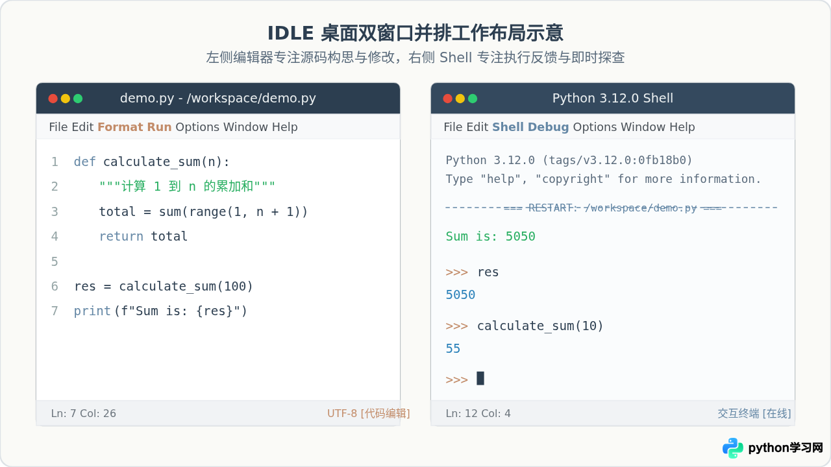
Task: Click the 'Type "help", "copyright"' banner line
Action: point(604,179)
